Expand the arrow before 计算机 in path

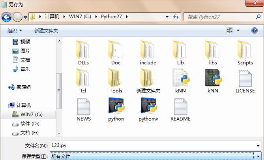40,17
